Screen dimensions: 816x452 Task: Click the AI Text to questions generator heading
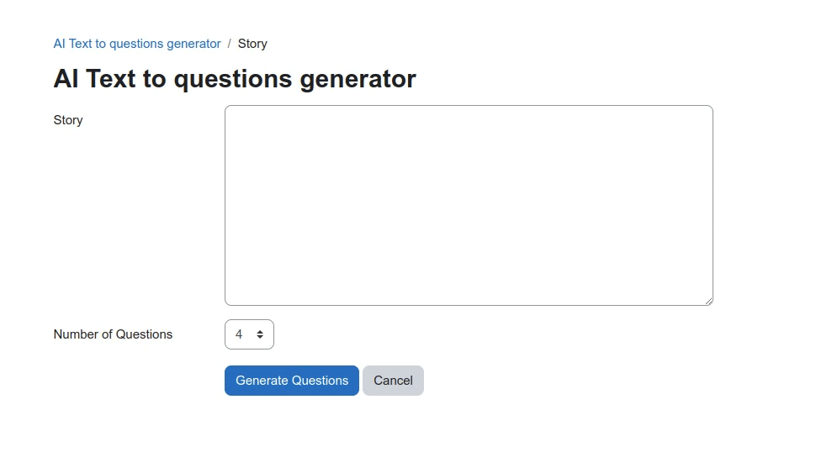tap(235, 79)
